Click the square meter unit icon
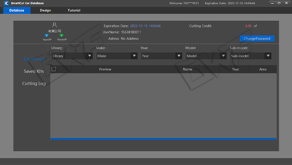This screenshot has width=292, height=165. click(x=255, y=26)
